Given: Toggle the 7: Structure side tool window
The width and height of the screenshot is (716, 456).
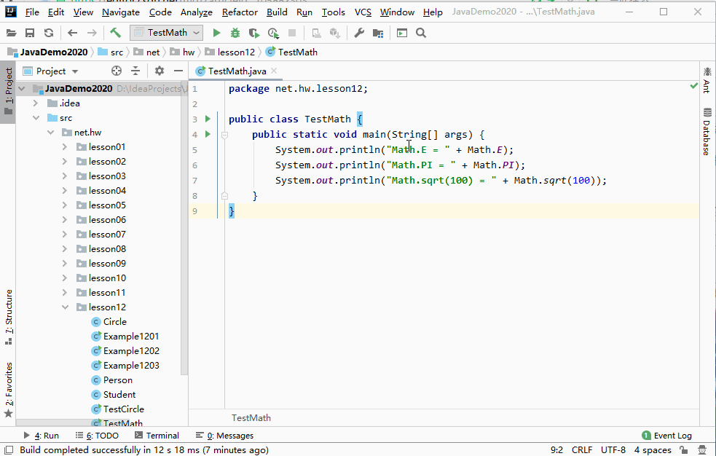Looking at the screenshot, I should [x=8, y=318].
